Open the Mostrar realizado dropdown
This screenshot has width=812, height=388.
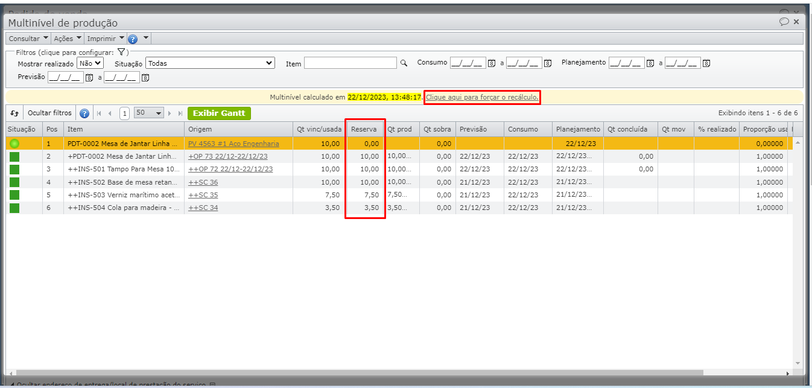click(90, 63)
